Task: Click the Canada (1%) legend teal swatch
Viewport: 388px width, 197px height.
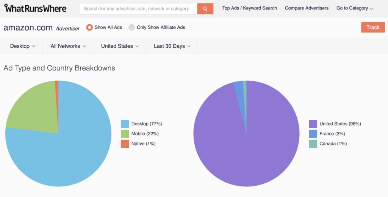Action: [x=313, y=144]
